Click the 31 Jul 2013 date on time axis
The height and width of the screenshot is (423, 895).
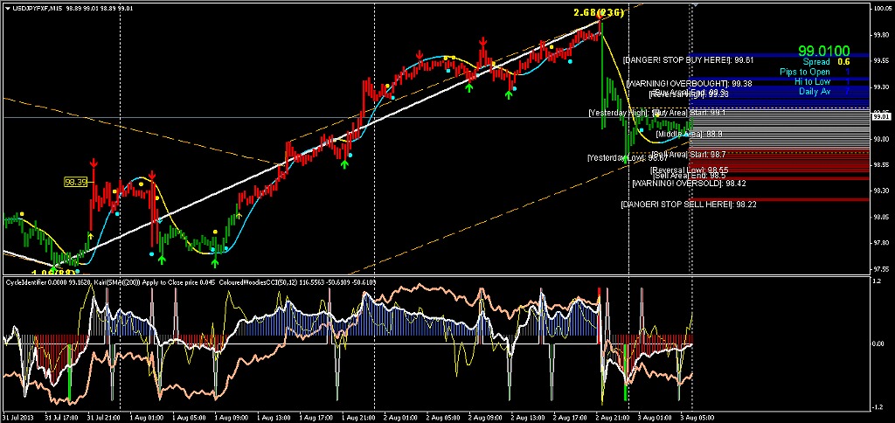[18, 417]
